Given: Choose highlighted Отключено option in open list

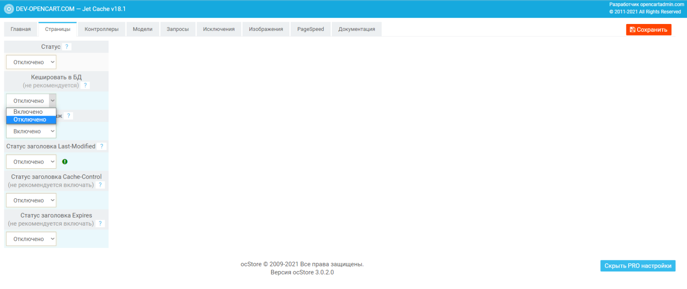Looking at the screenshot, I should tap(31, 119).
